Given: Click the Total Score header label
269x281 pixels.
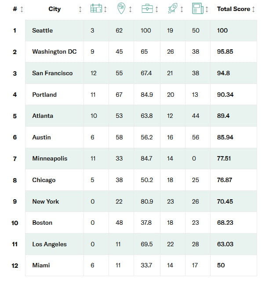Looking at the screenshot, I should point(233,9).
